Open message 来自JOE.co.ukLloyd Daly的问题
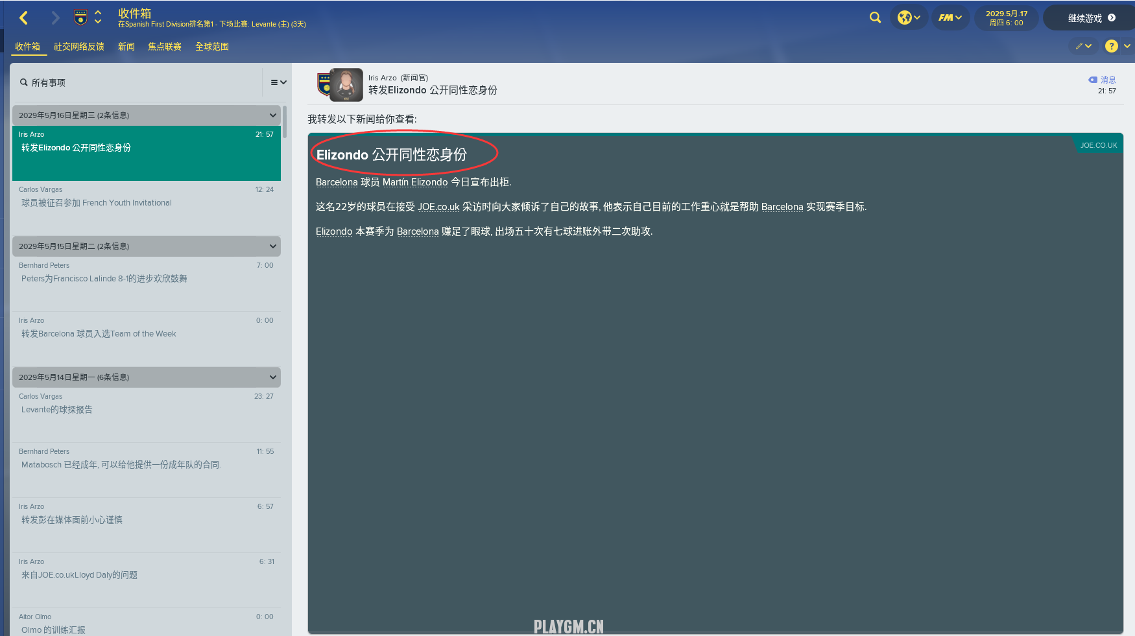This screenshot has height=636, width=1135. click(x=147, y=580)
